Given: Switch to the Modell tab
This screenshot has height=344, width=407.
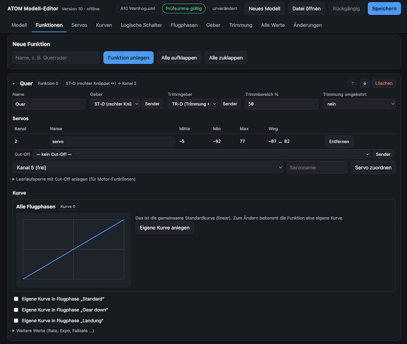Looking at the screenshot, I should [19, 25].
